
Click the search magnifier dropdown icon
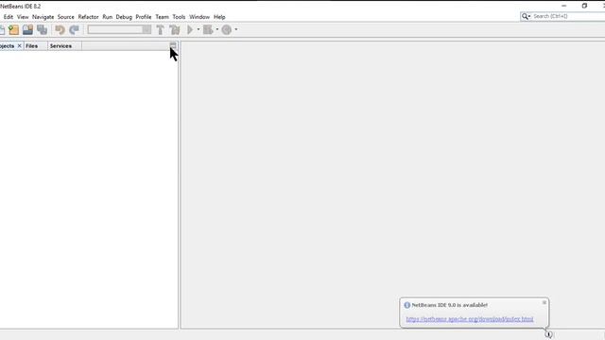pyautogui.click(x=526, y=16)
